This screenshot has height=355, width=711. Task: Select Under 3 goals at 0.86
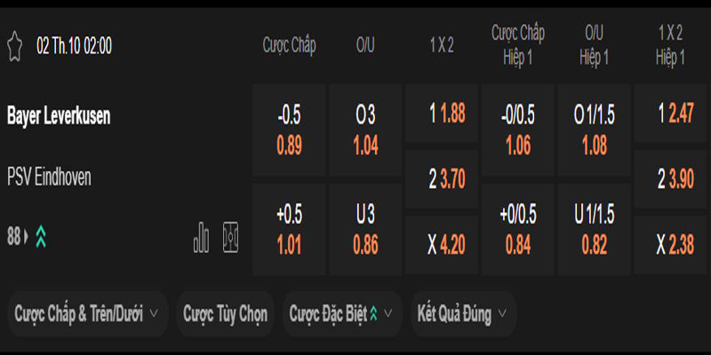point(365,229)
